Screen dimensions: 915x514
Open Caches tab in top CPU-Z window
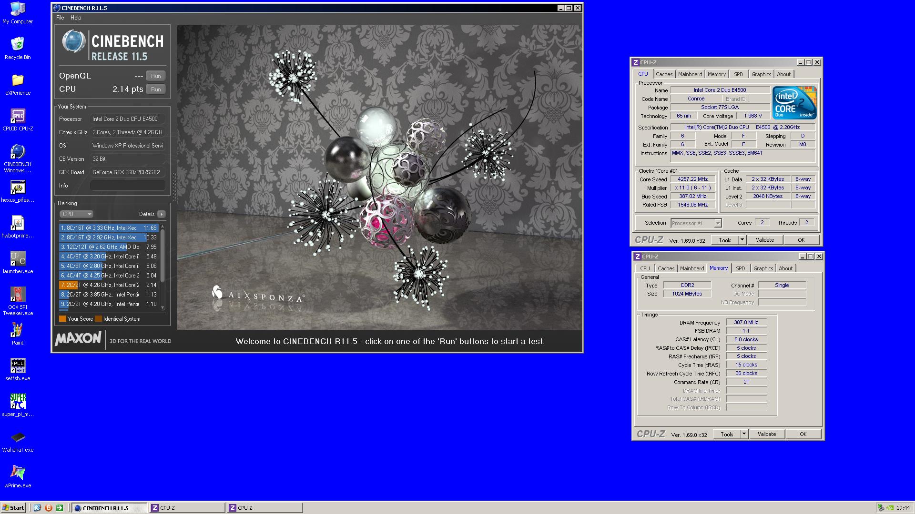coord(664,74)
